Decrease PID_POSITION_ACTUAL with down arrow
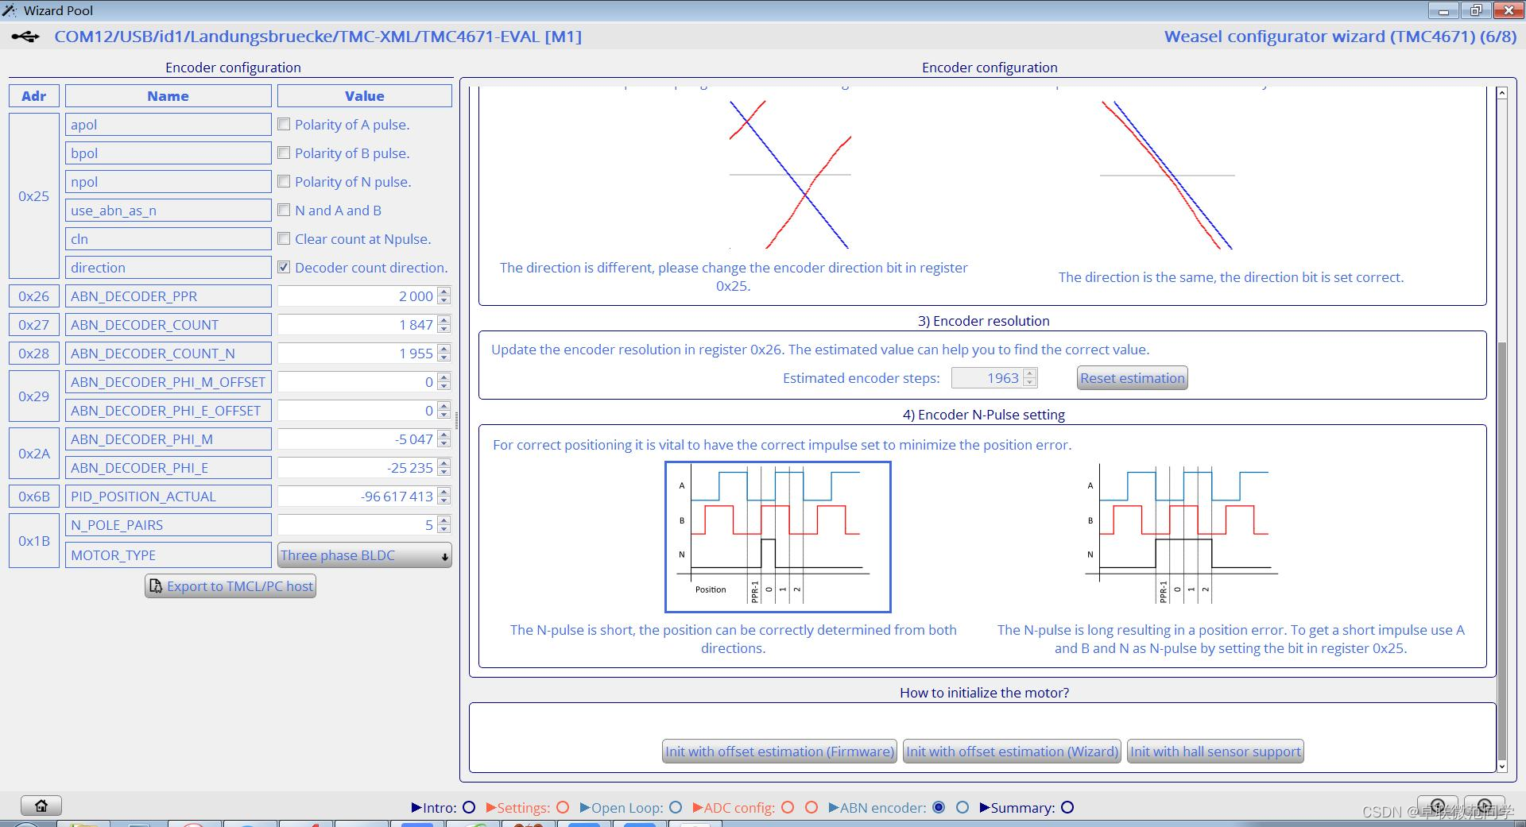Image resolution: width=1526 pixels, height=827 pixels. (x=444, y=500)
